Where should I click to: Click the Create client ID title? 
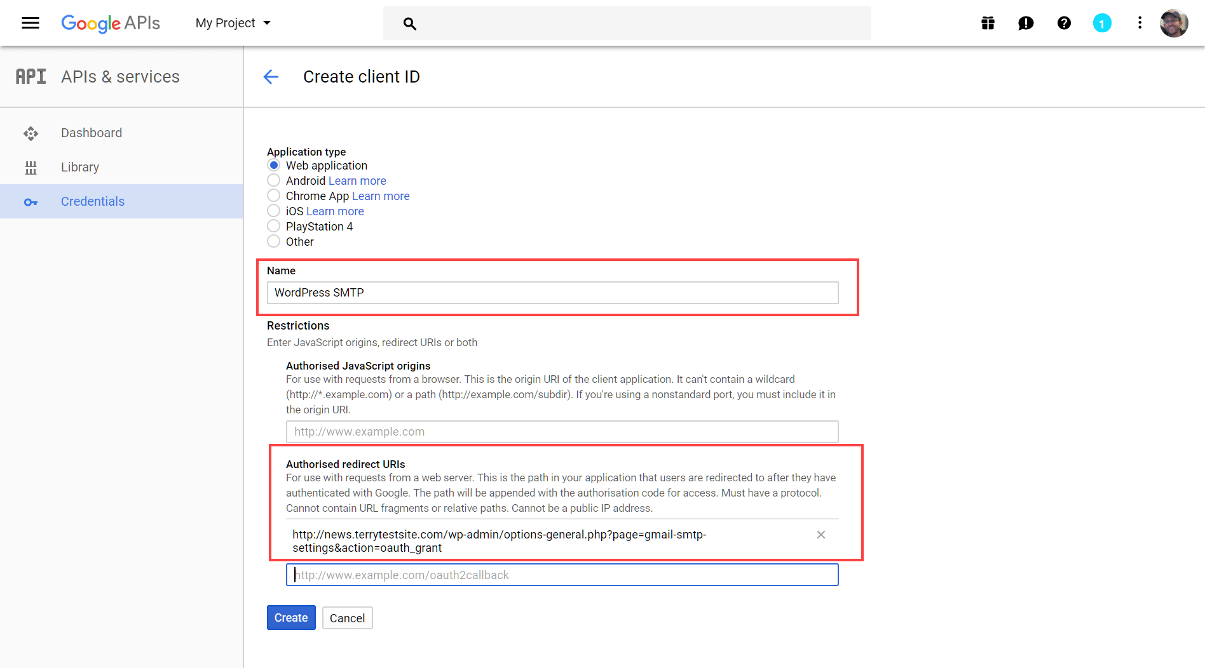362,77
